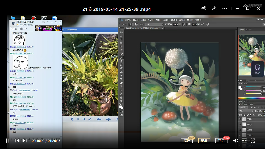Select the History Brush tool
The width and height of the screenshot is (265, 149).
(x=121, y=65)
